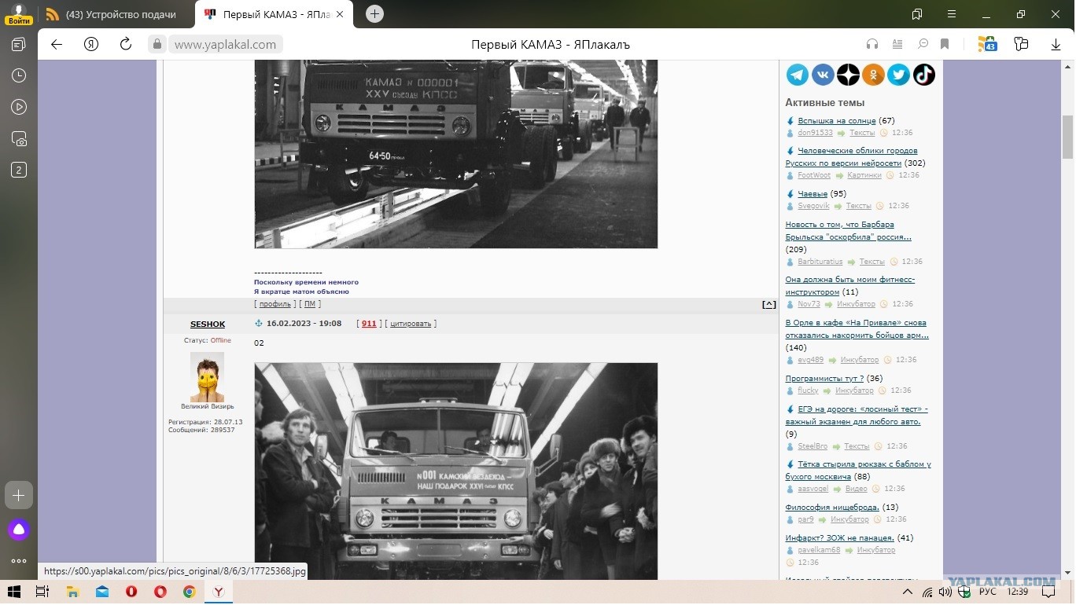Jump to top via the '[^]' link

tap(768, 304)
